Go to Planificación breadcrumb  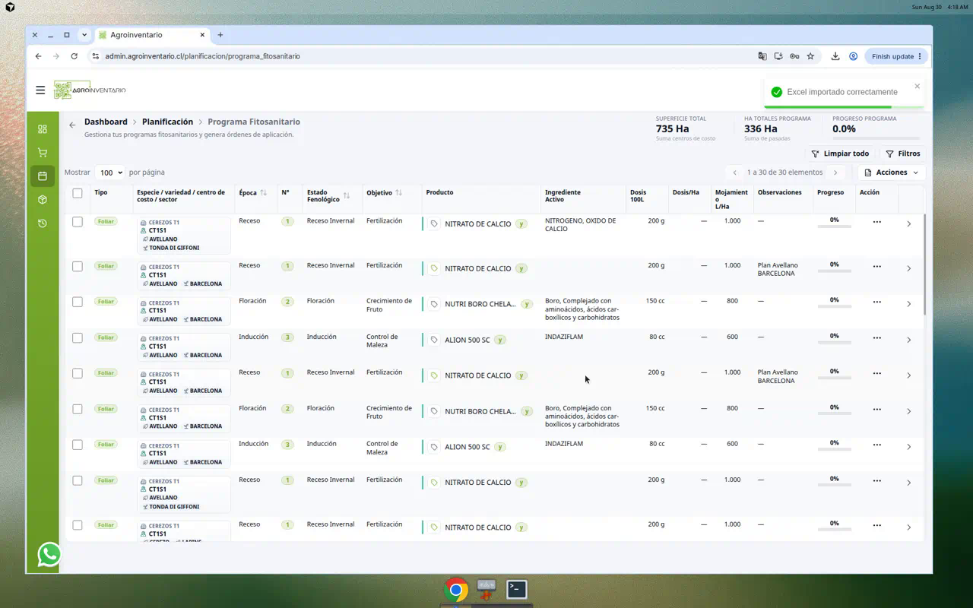[167, 122]
